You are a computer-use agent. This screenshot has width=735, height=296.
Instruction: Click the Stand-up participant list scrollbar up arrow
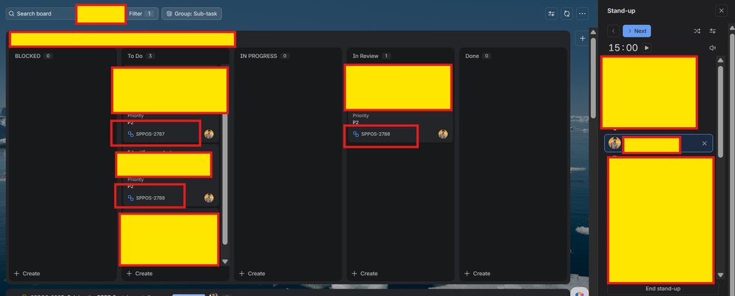[720, 60]
